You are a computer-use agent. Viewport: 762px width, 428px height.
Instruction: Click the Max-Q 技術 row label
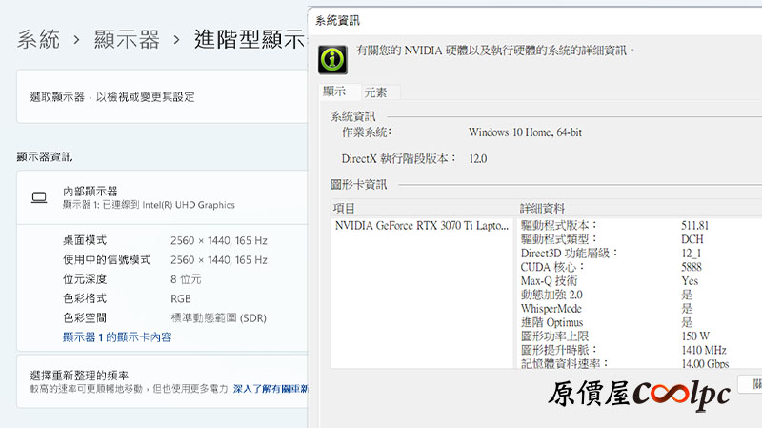[549, 280]
